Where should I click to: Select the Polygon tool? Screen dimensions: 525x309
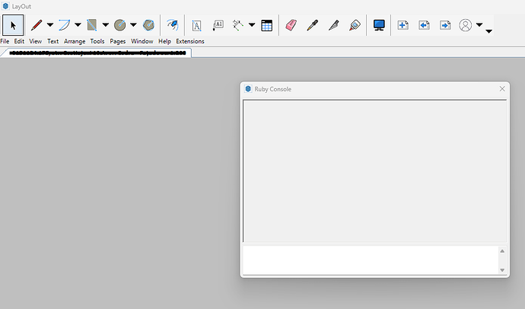click(x=148, y=25)
